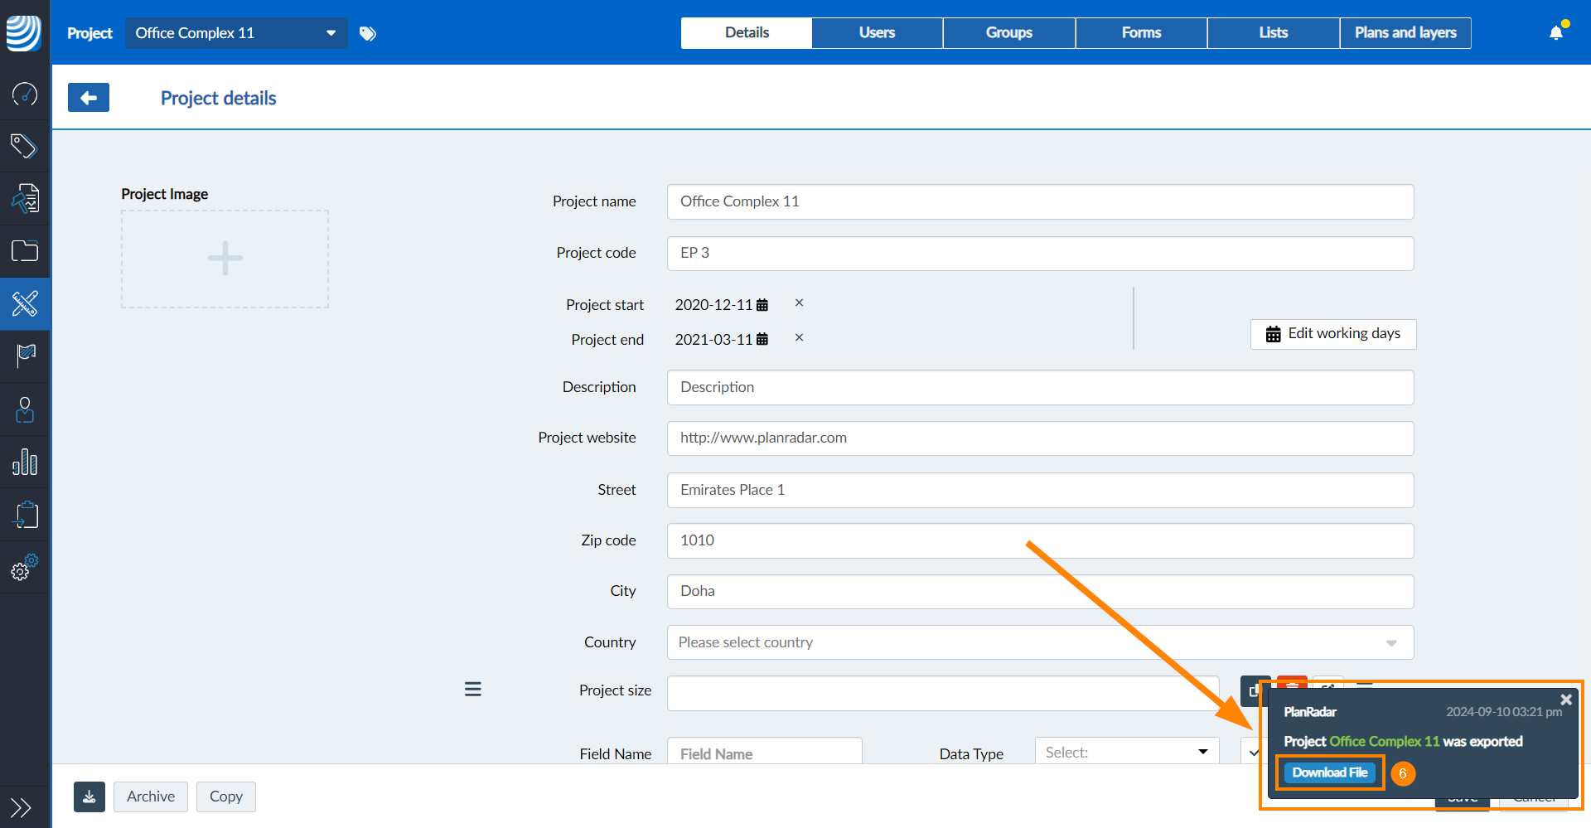The height and width of the screenshot is (828, 1591).
Task: Click the drag handle beside Project size
Action: click(x=473, y=689)
